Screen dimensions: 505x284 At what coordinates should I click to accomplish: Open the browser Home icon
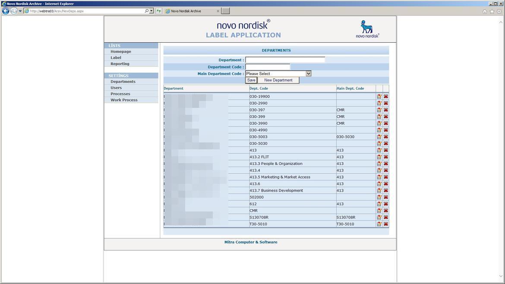click(485, 11)
